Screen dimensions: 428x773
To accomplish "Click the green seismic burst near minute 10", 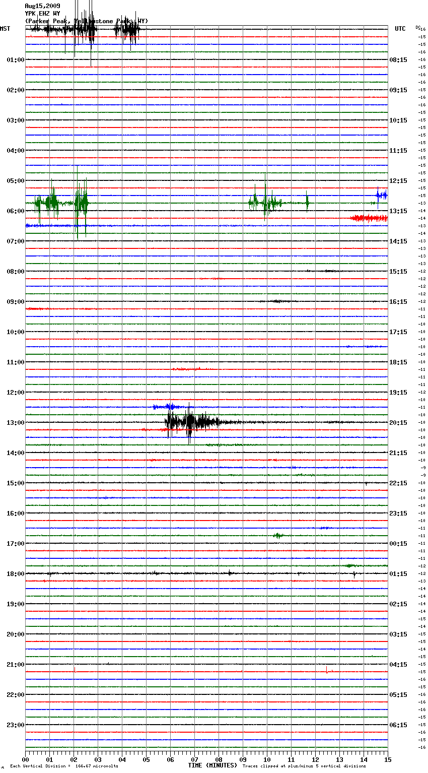I will tap(265, 203).
